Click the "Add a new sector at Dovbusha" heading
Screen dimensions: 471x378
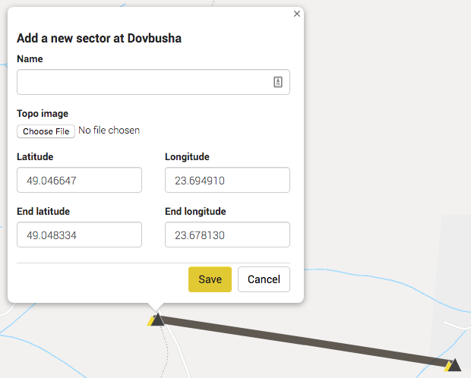click(x=99, y=38)
